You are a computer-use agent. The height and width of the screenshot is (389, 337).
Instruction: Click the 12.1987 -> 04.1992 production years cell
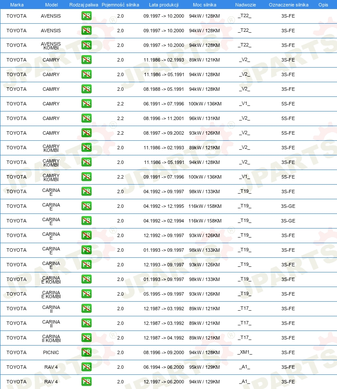(164, 338)
